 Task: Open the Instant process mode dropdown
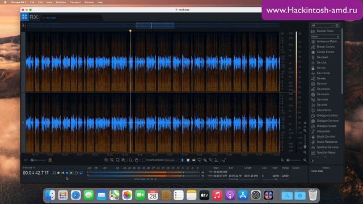coord(171,160)
